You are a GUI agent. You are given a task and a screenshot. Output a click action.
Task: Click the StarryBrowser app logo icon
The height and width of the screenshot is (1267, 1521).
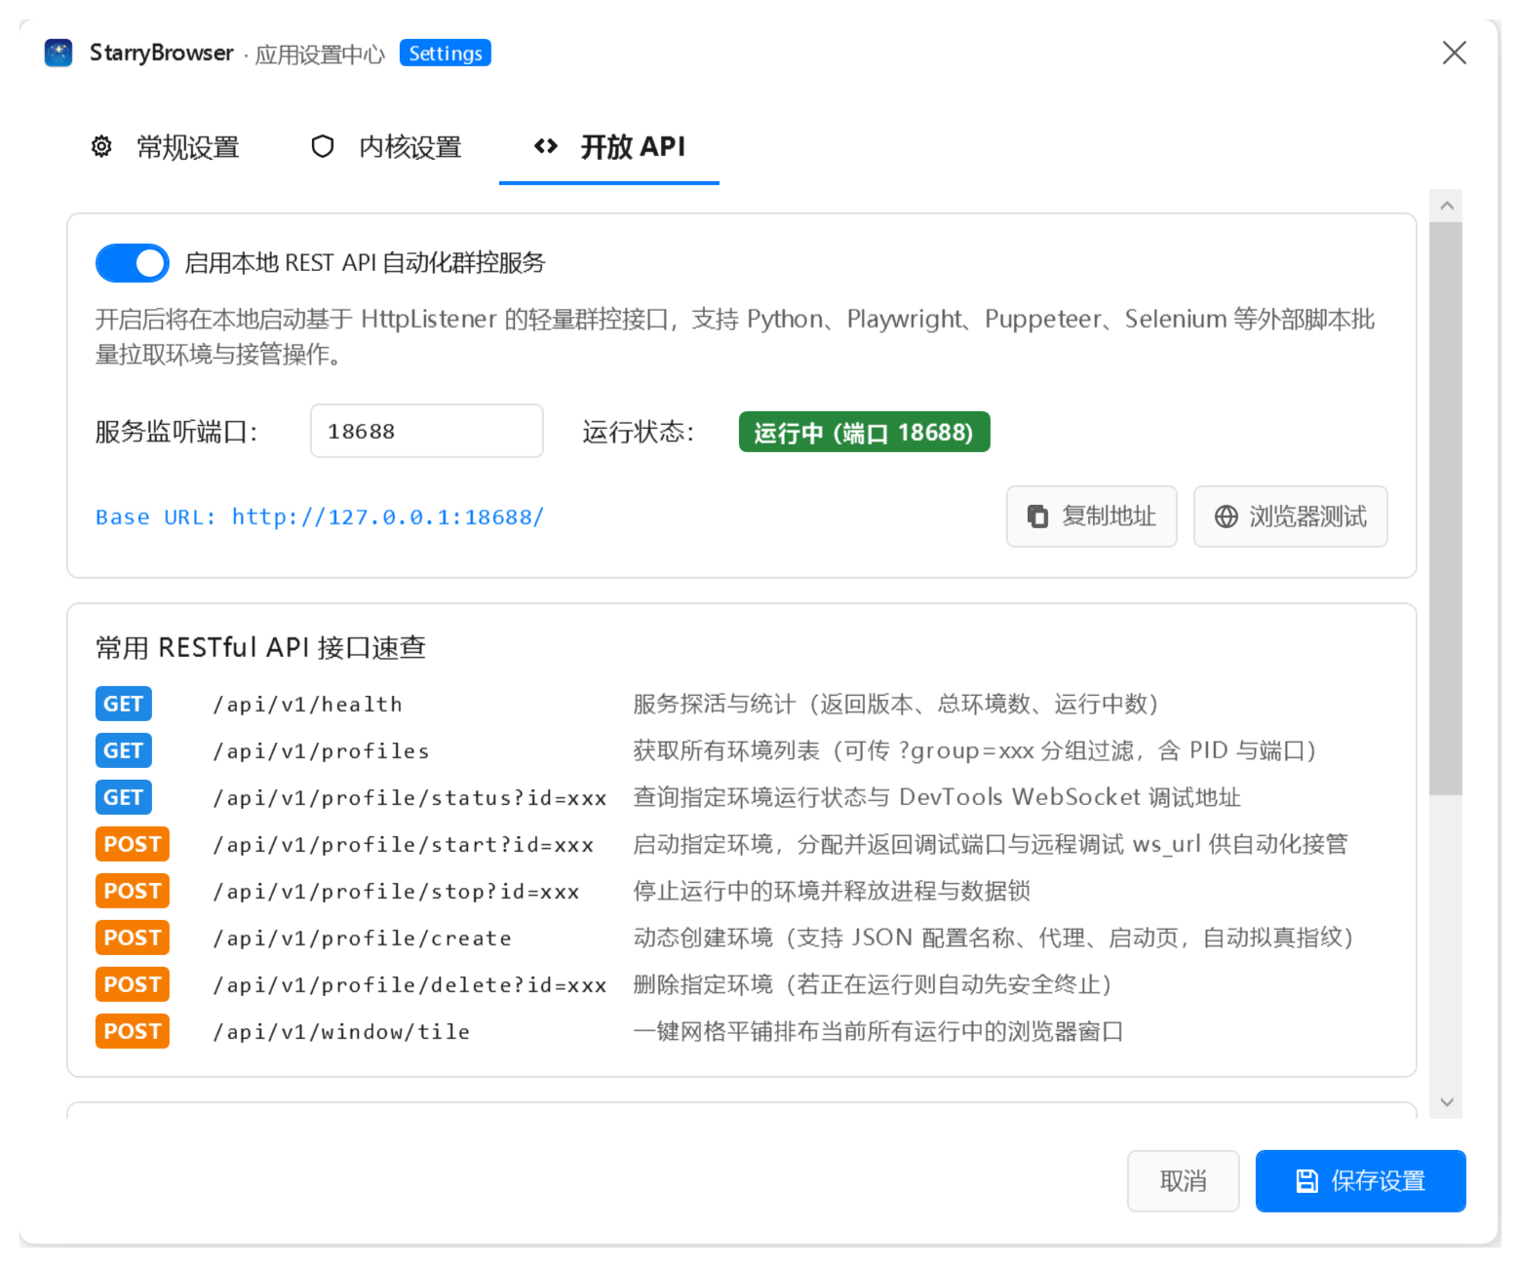(58, 53)
